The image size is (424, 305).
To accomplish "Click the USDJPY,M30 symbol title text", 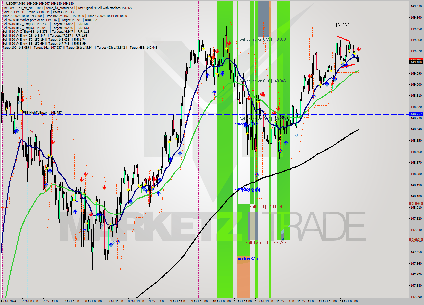I will click(16, 3).
